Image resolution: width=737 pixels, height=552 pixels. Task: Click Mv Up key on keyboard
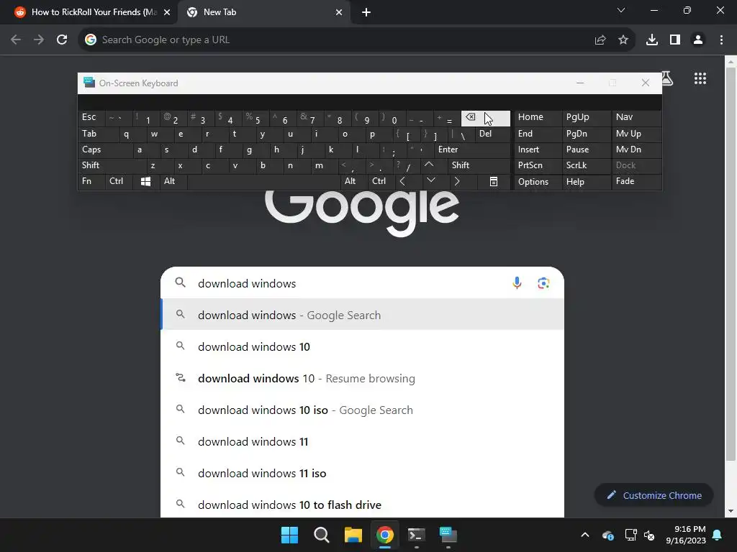(x=636, y=134)
